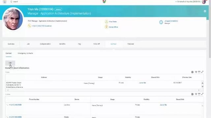Click the +1 (617) 466-9898 phone number

[x=15, y=105]
